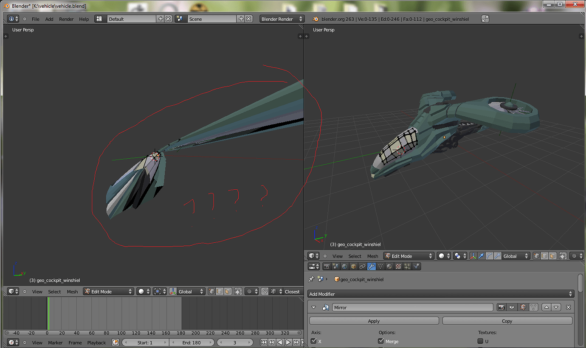The image size is (586, 348).
Task: Click the scene browse icon beside Scene field
Action: click(181, 19)
